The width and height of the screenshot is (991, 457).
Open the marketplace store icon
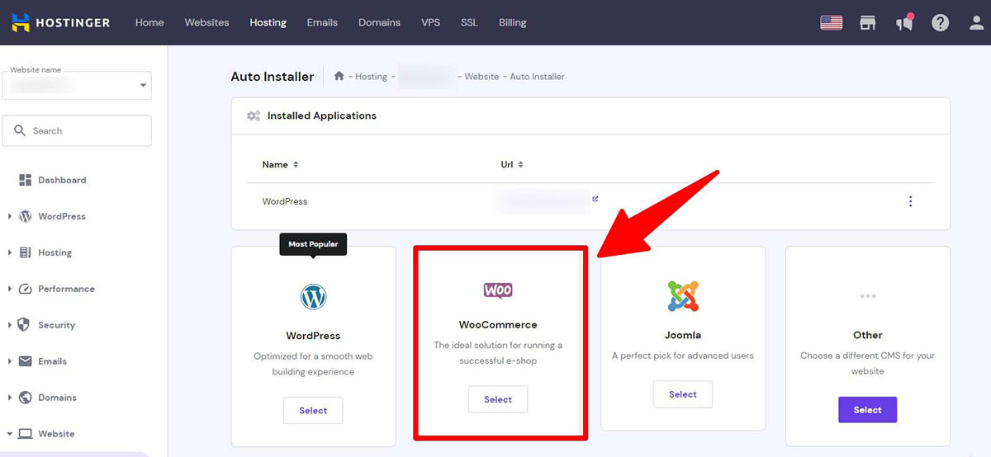pos(867,22)
